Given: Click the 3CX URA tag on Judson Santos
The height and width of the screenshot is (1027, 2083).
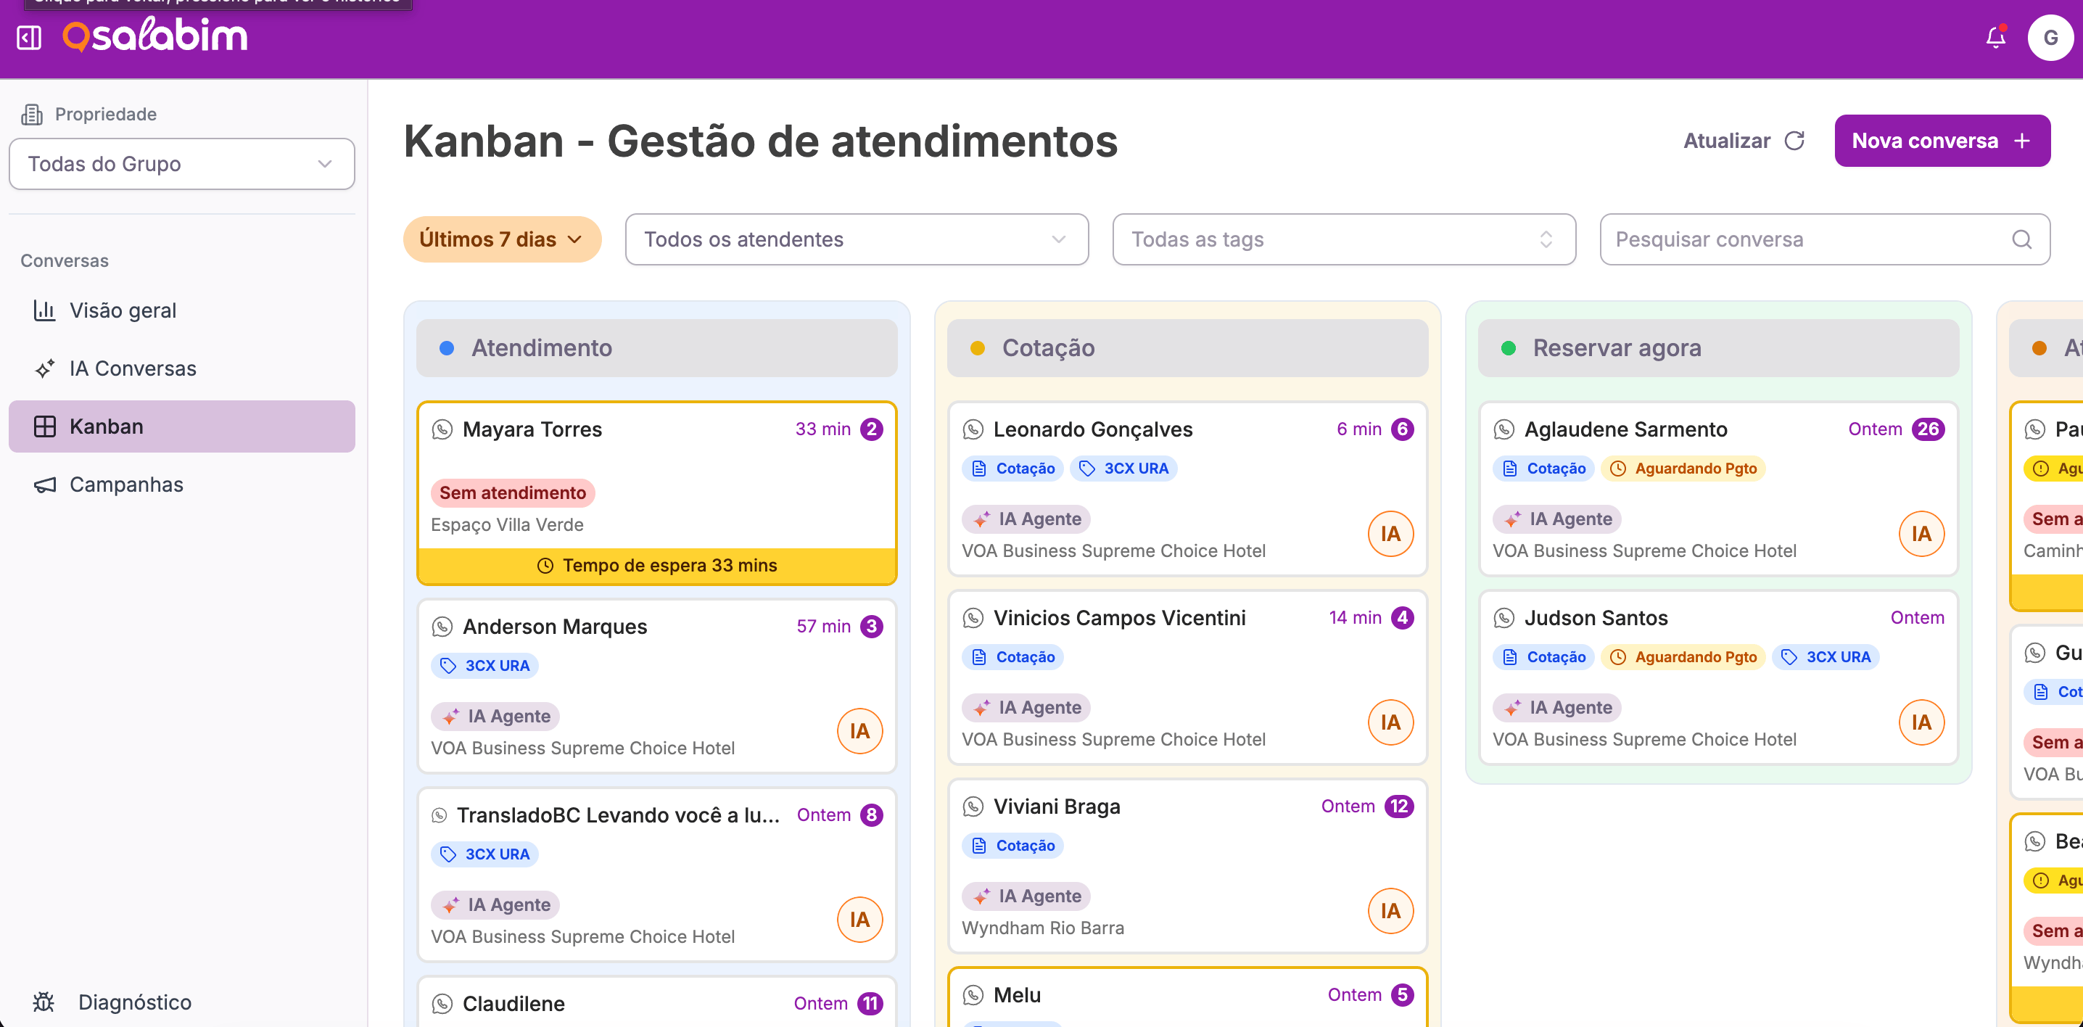Looking at the screenshot, I should (1826, 656).
